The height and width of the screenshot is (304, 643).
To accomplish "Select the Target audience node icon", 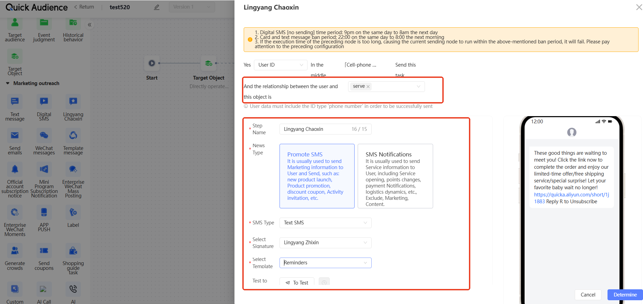I will [15, 23].
